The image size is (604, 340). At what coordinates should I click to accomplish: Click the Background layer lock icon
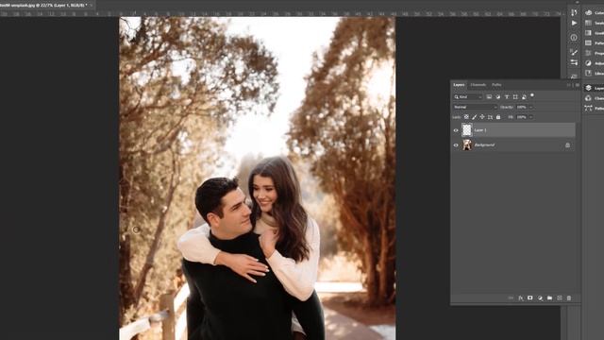pos(567,145)
